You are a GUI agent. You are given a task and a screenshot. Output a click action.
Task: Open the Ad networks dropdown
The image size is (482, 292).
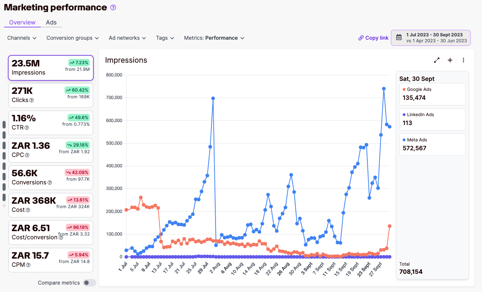127,38
